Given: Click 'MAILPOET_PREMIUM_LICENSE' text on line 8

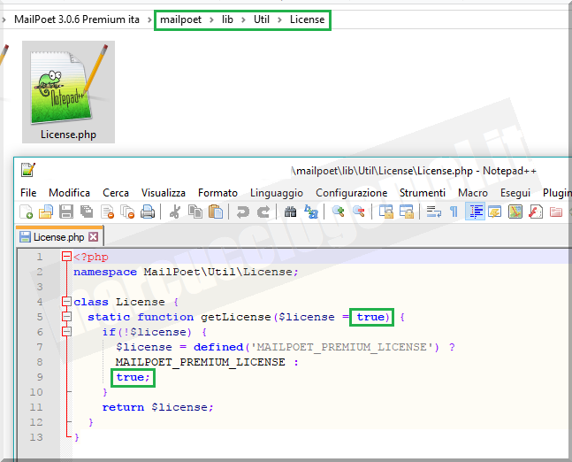Looking at the screenshot, I should tap(201, 362).
